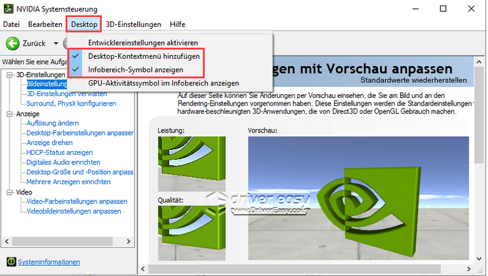Collapse the Anzeige tree node
Screen dimensions: 488x276
(9, 114)
